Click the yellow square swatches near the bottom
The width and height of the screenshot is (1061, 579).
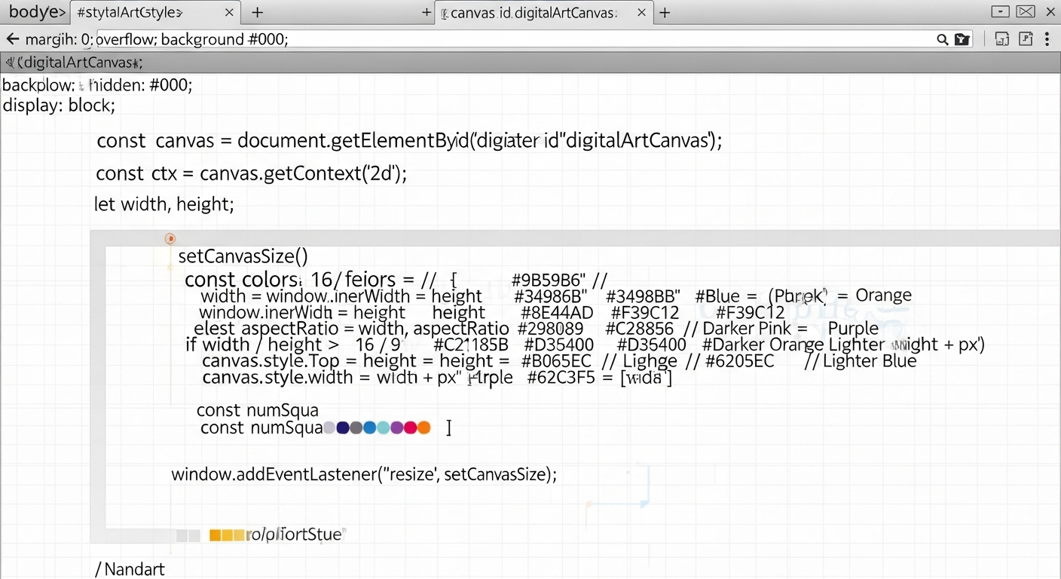tap(227, 535)
